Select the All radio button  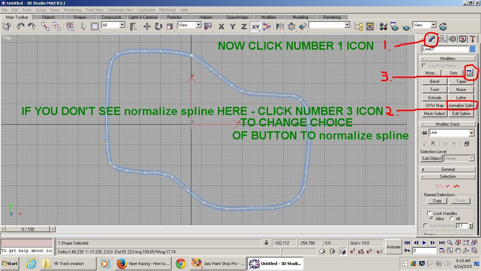(452, 219)
